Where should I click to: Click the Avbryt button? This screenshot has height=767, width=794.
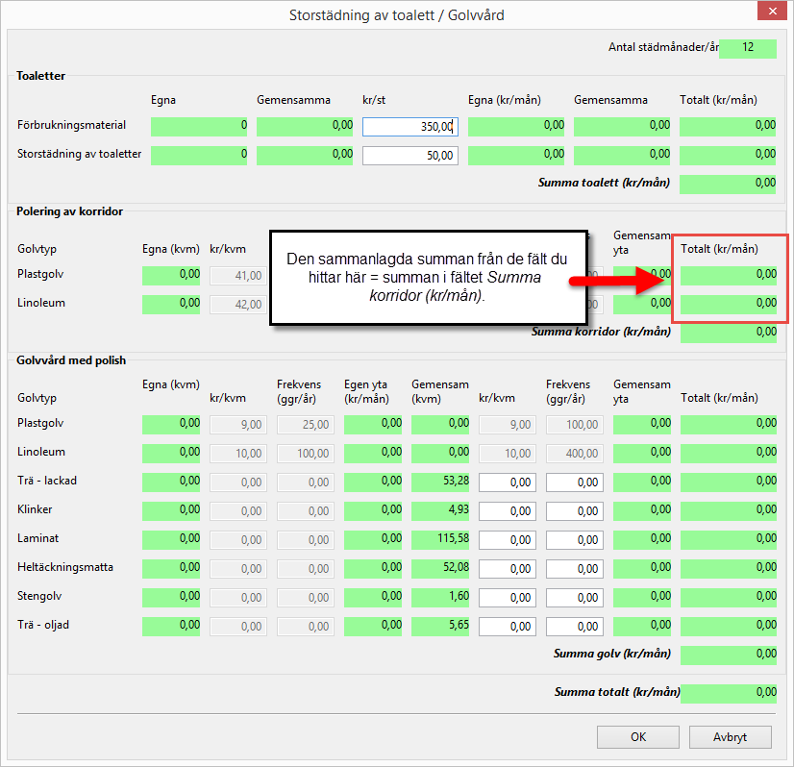731,737
